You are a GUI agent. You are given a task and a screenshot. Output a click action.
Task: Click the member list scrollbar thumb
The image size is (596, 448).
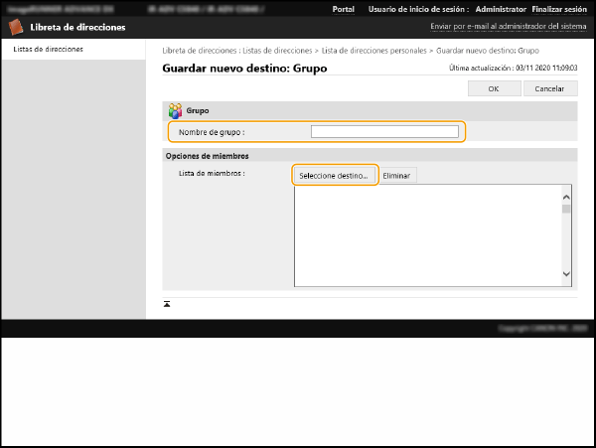tap(566, 210)
